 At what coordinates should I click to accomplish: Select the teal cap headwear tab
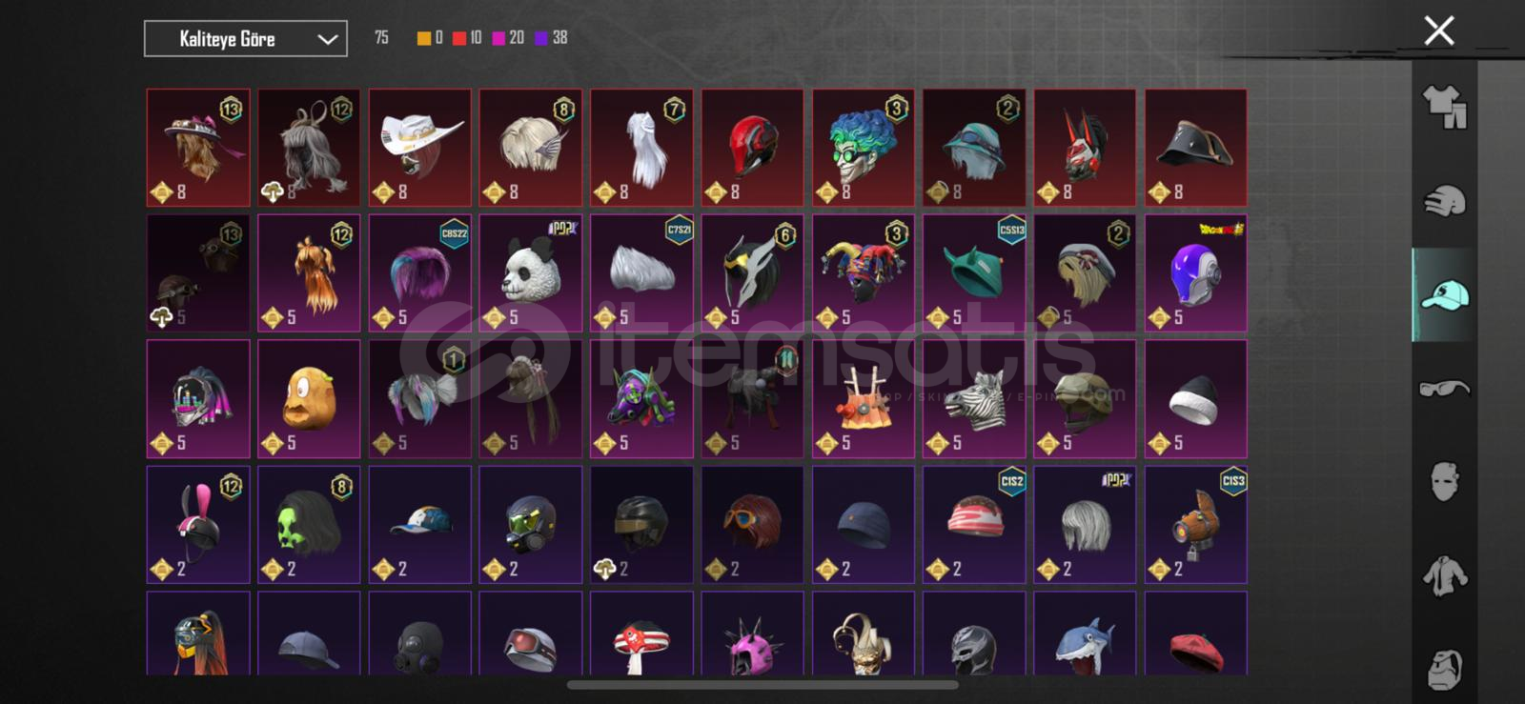pyautogui.click(x=1444, y=294)
